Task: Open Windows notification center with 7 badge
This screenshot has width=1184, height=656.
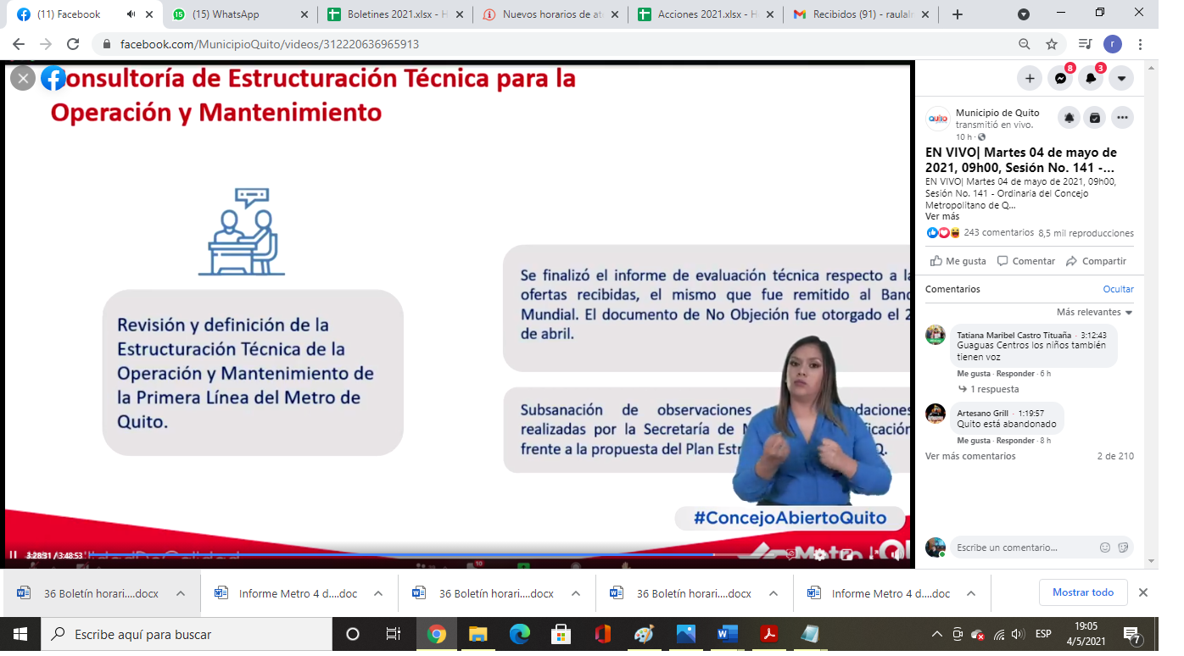Action: 1131,634
